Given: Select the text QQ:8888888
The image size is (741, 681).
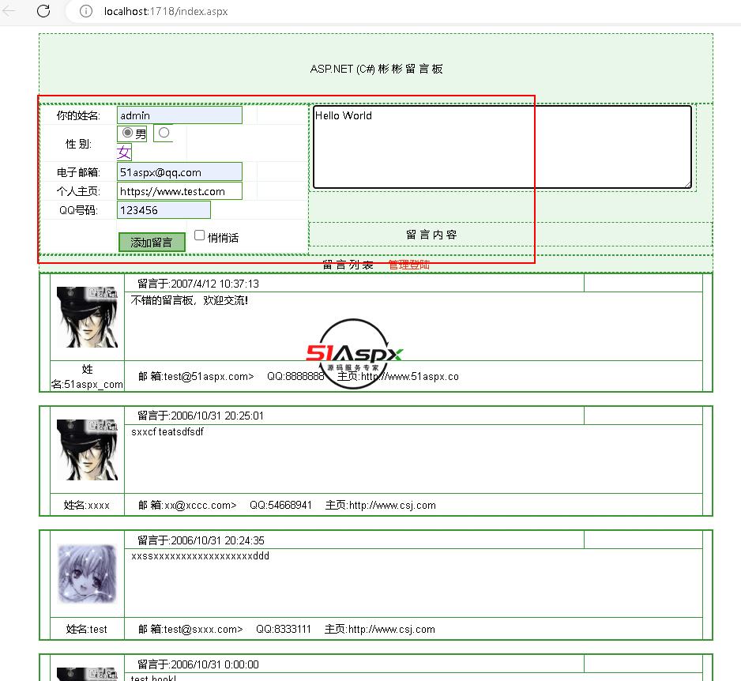Looking at the screenshot, I should click(295, 377).
